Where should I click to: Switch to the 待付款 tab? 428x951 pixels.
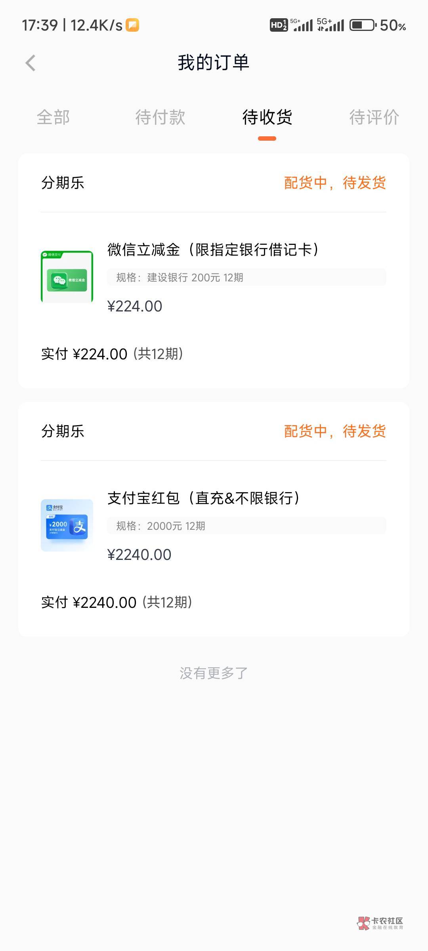tap(160, 117)
